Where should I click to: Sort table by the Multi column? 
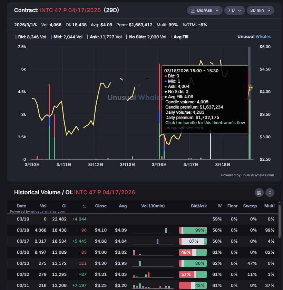pos(269,206)
